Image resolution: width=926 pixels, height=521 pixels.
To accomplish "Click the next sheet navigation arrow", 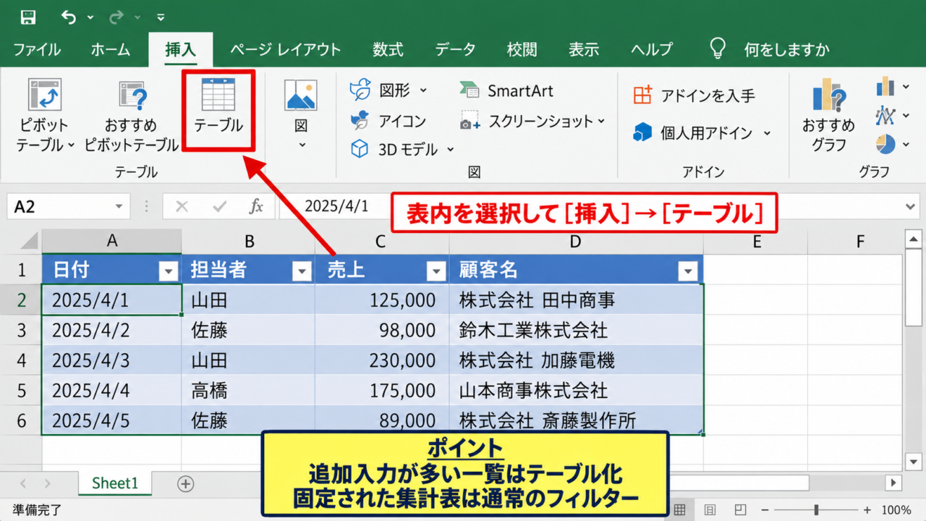I will click(48, 483).
